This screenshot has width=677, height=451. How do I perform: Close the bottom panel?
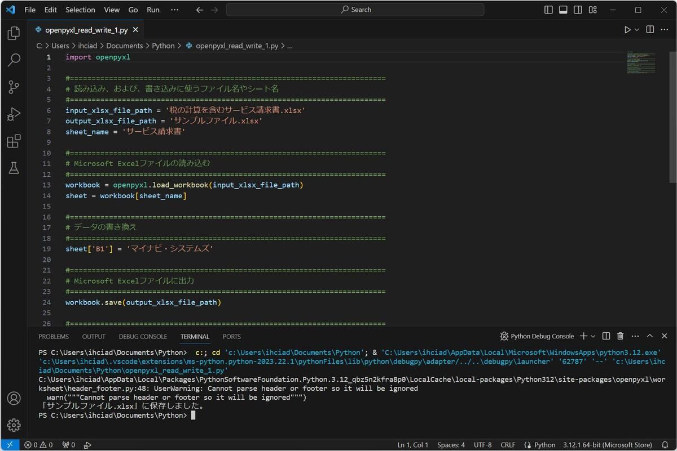pos(665,336)
